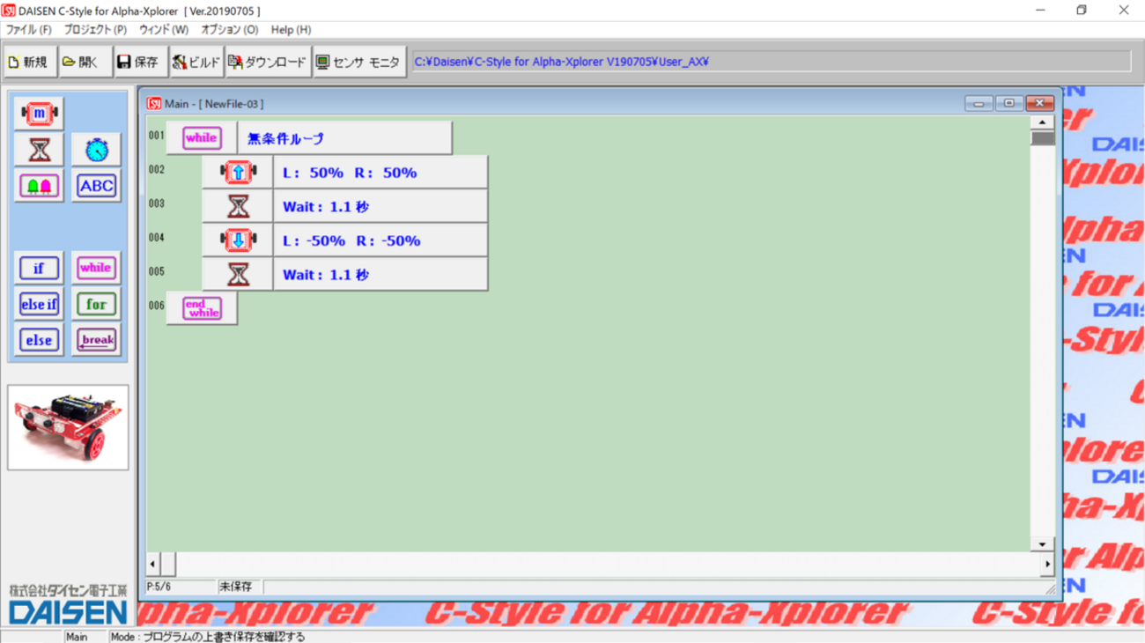Click line number 006 in the program
This screenshot has height=643, width=1145.
tap(156, 306)
